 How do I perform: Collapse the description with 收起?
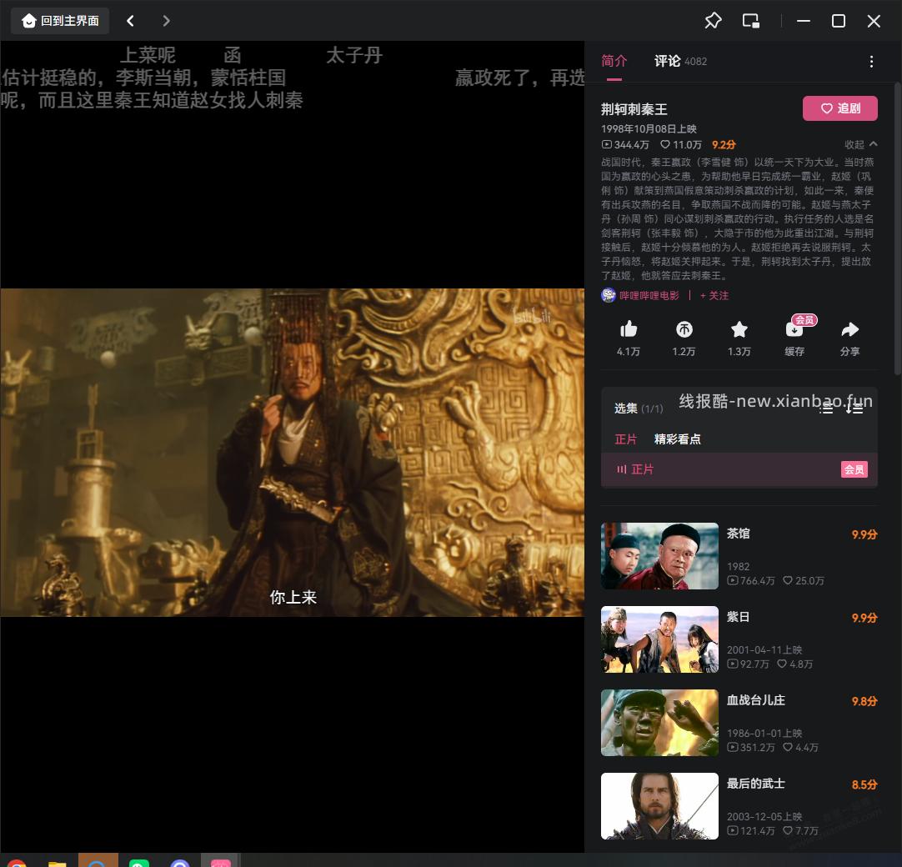860,144
